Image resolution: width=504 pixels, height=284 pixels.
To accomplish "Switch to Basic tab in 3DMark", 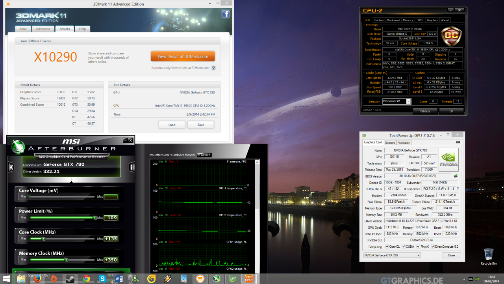I will click(23, 29).
